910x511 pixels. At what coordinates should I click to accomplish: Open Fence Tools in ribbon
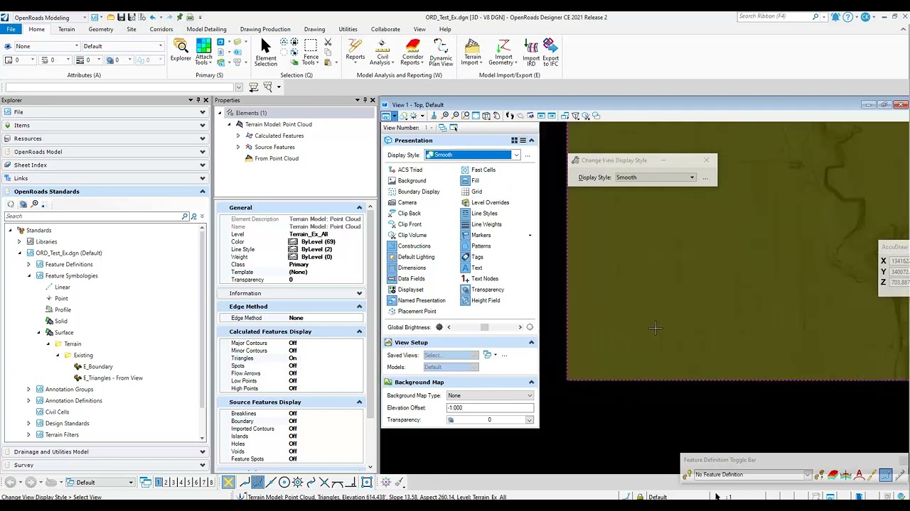(x=311, y=53)
